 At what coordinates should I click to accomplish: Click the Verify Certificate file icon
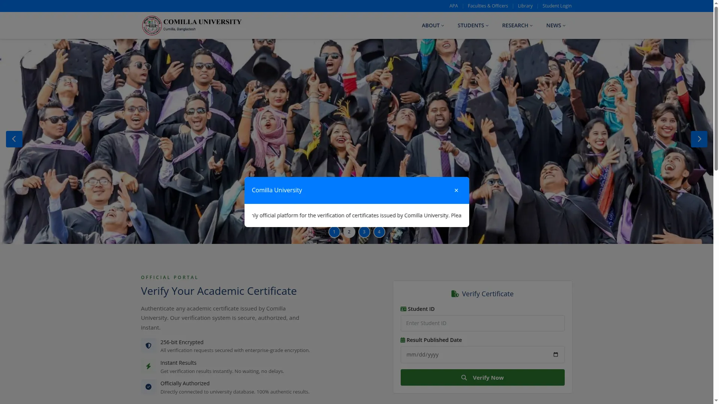coord(455,294)
